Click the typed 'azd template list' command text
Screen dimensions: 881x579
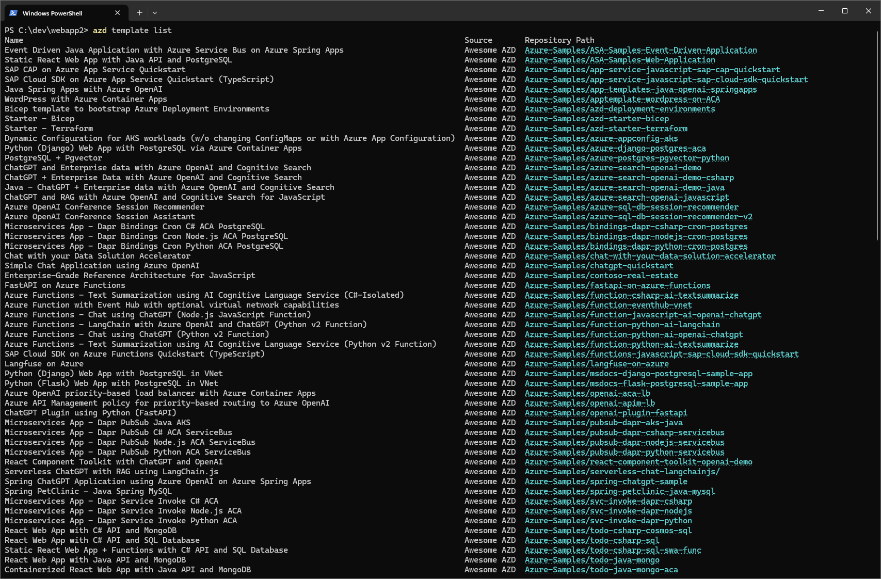tap(132, 30)
